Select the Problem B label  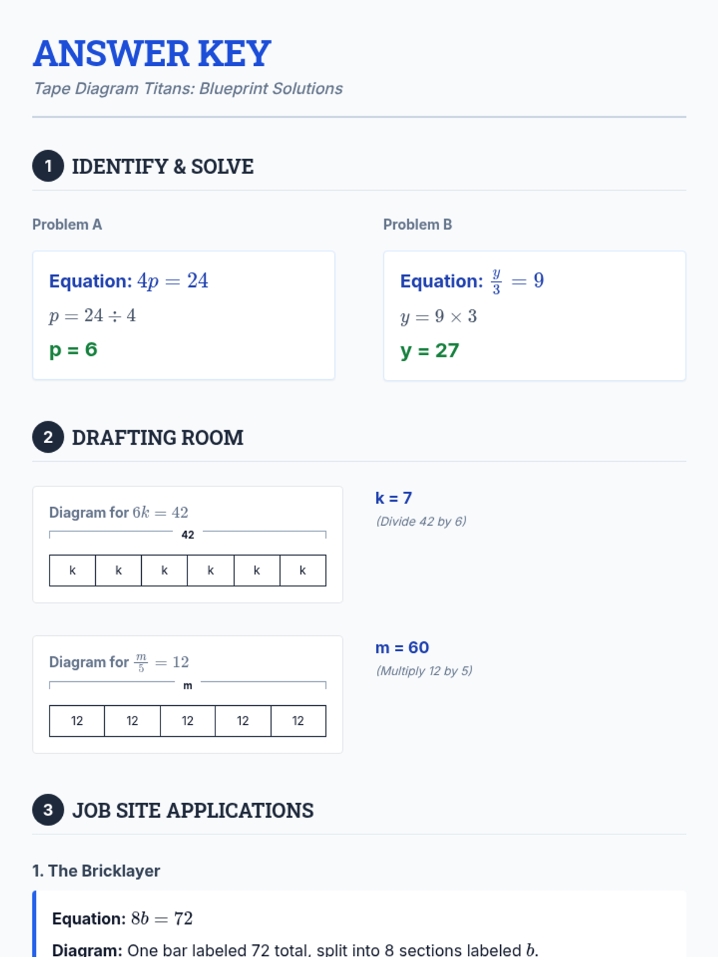[418, 224]
